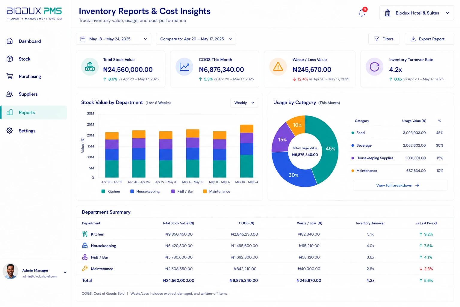This screenshot has height=307, width=460.
Task: Click Beverage usage value 2,062,602.00
Action: tap(414, 145)
